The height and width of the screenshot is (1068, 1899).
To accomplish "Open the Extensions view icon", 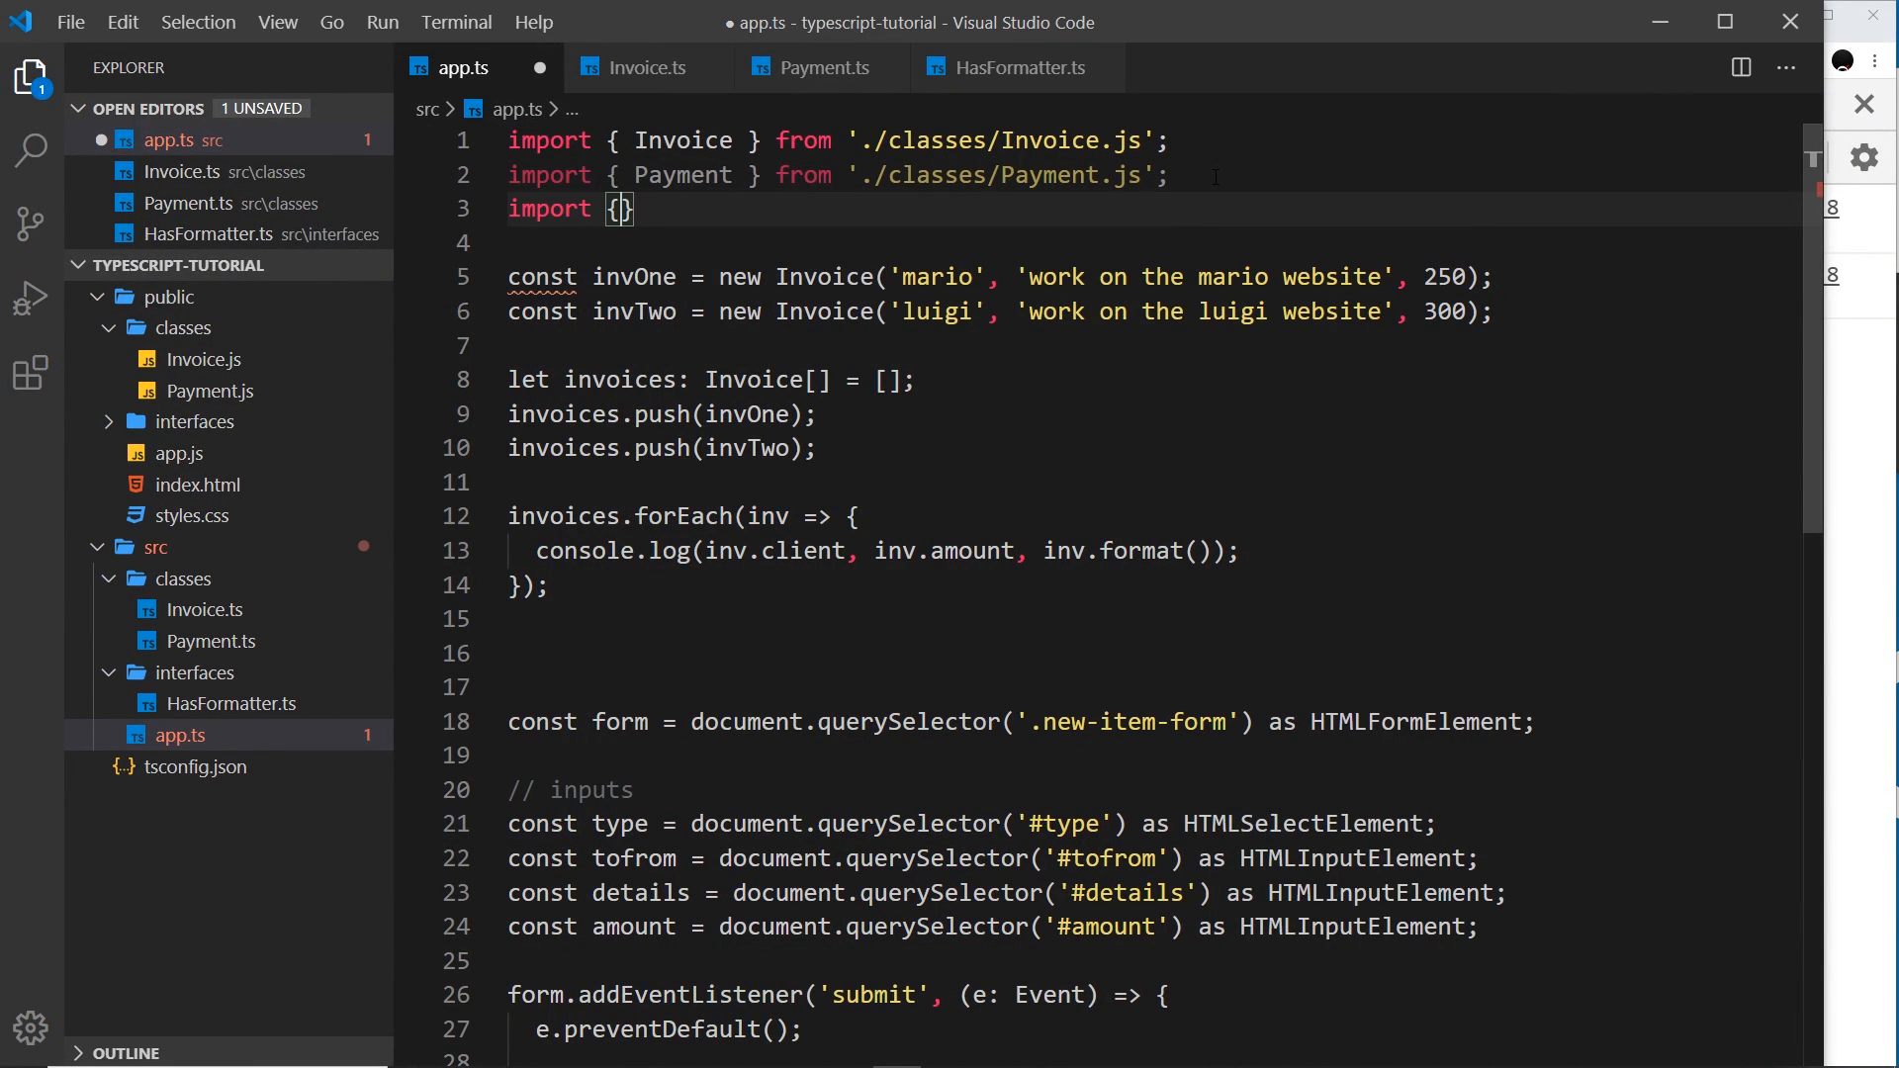I will click(x=32, y=373).
